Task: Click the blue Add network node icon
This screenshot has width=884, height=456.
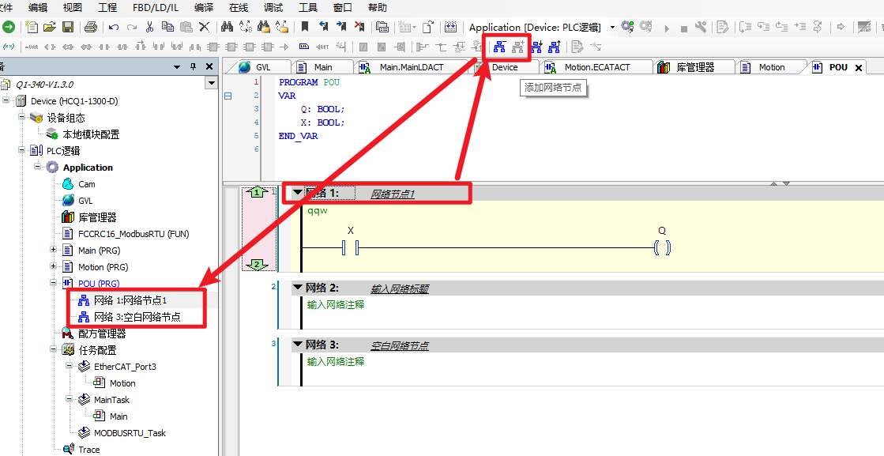Action: (499, 47)
